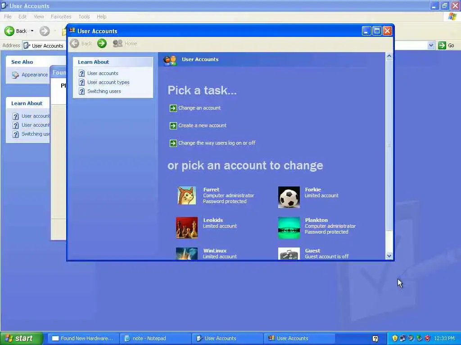
Task: Click the Create a new account link
Action: coord(202,126)
